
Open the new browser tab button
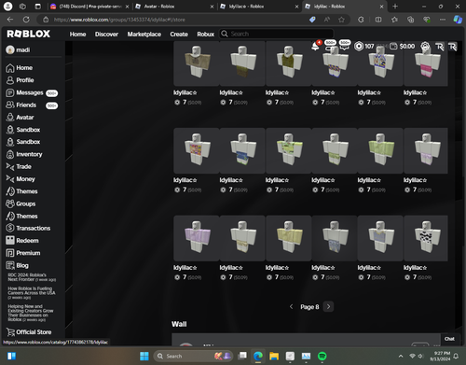click(395, 7)
